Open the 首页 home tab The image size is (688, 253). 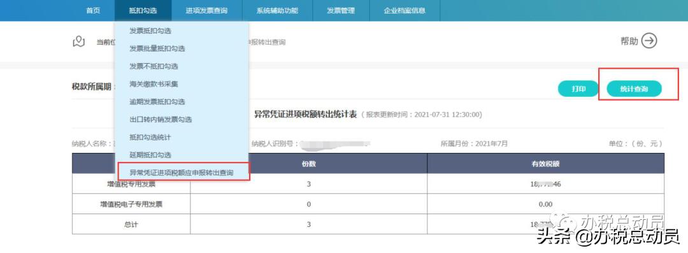pyautogui.click(x=93, y=11)
